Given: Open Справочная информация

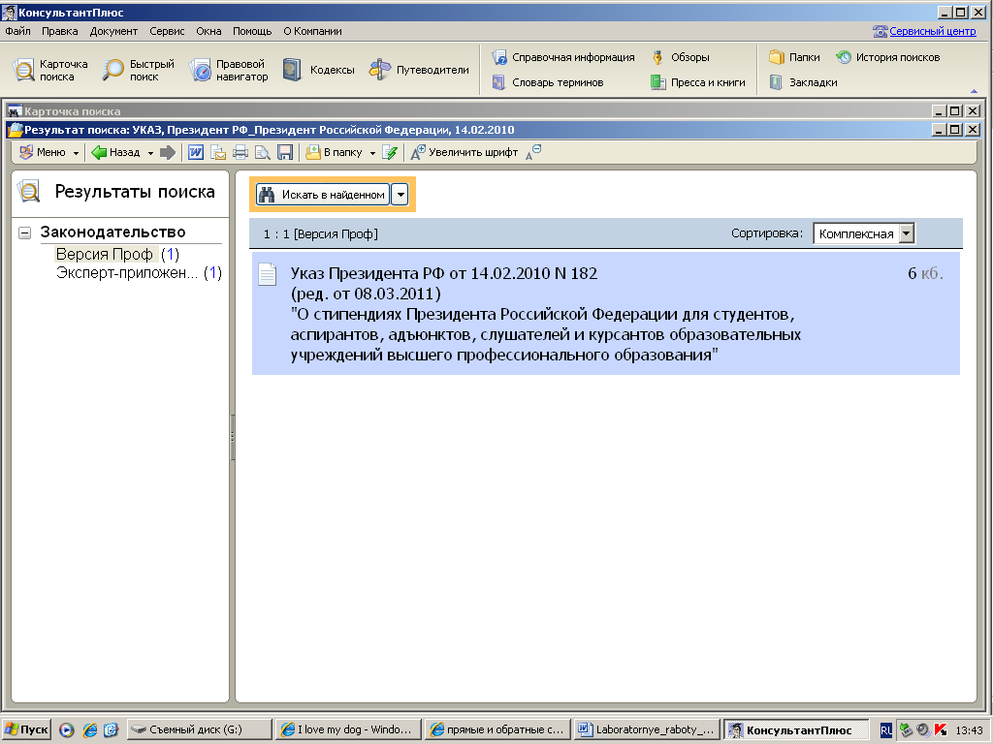Looking at the screenshot, I should pyautogui.click(x=563, y=57).
